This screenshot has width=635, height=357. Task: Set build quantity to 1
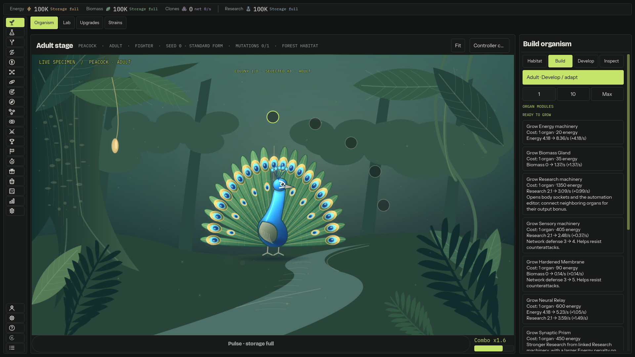click(x=539, y=94)
